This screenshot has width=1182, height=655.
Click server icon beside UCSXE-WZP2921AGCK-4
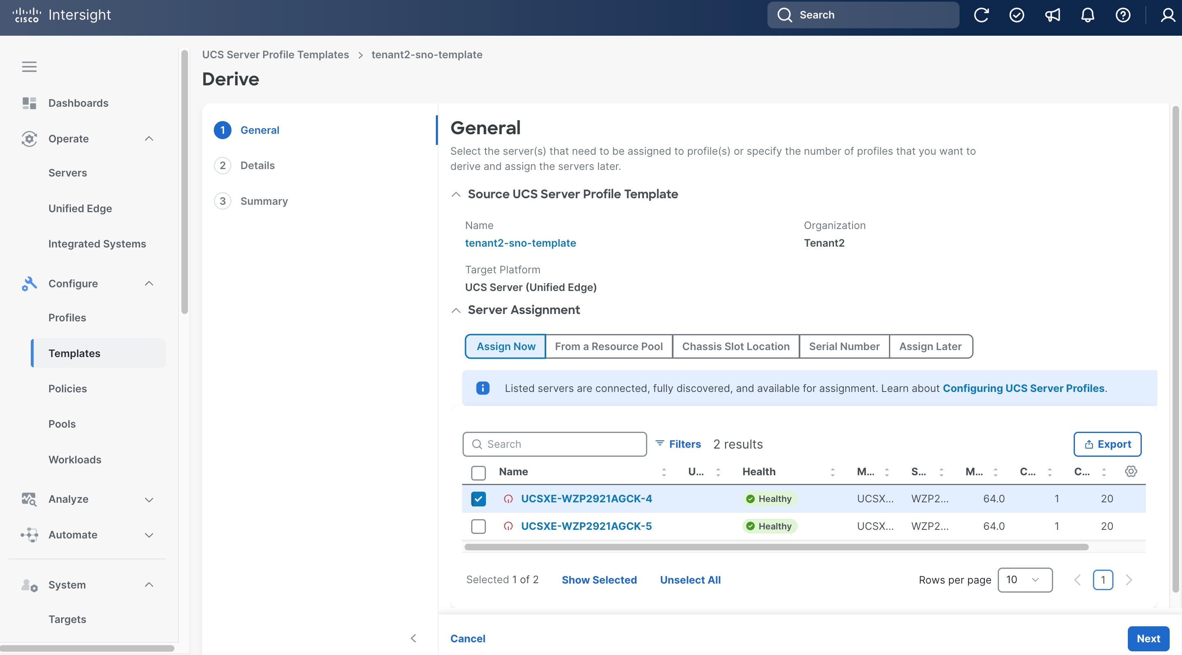click(508, 499)
